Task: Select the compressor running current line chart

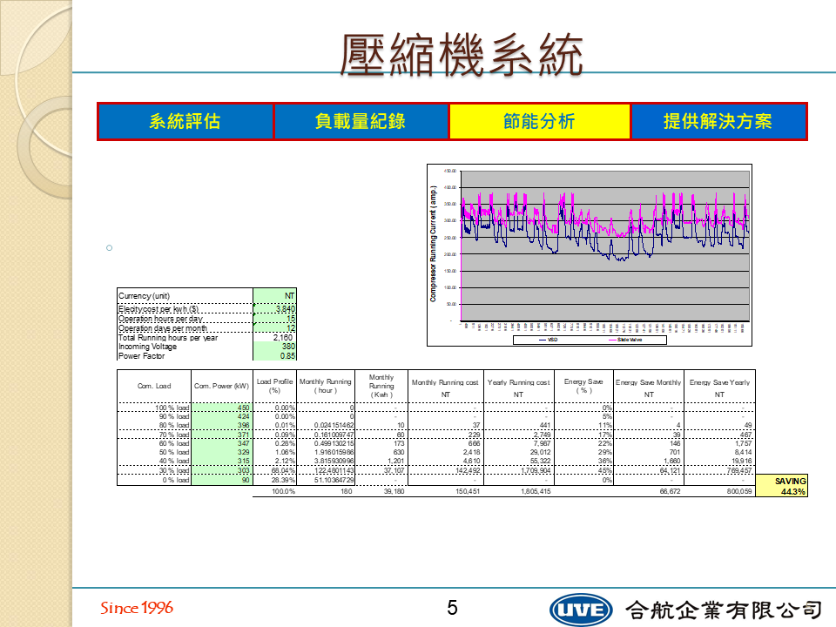Action: point(590,255)
